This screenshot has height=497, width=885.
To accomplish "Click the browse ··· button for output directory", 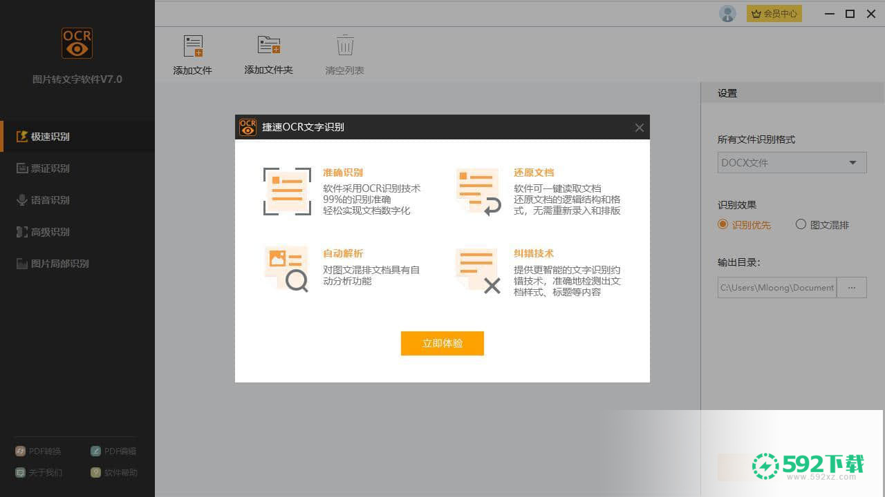I will [852, 288].
